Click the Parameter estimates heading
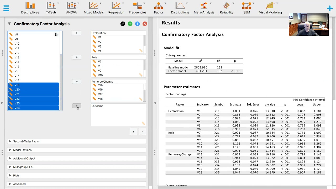This screenshot has height=189, width=336. pos(182,87)
